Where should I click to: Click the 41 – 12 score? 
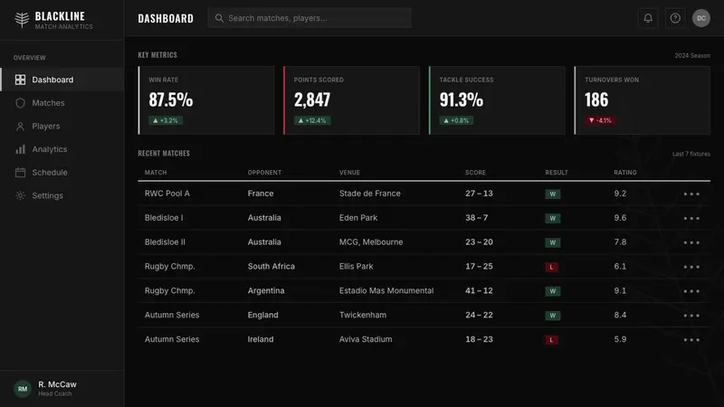(479, 290)
